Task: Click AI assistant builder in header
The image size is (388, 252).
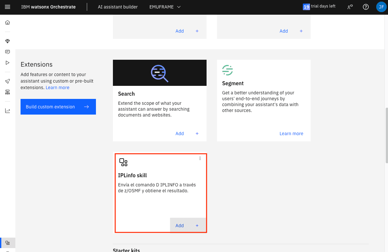Action: [117, 7]
